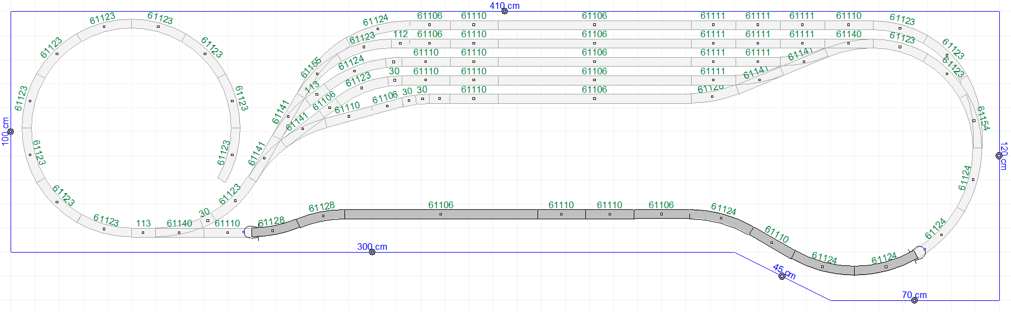1011x312 pixels.
Task: Click the 300 cm dimension handle
Action: 372,252
